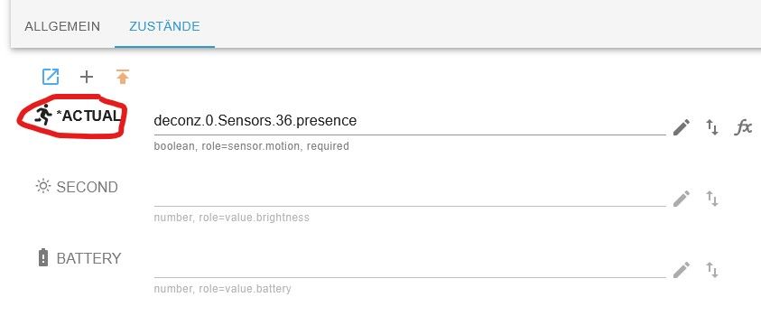The width and height of the screenshot is (761, 325).
Task: Click the orange upload arrow icon
Action: [123, 77]
